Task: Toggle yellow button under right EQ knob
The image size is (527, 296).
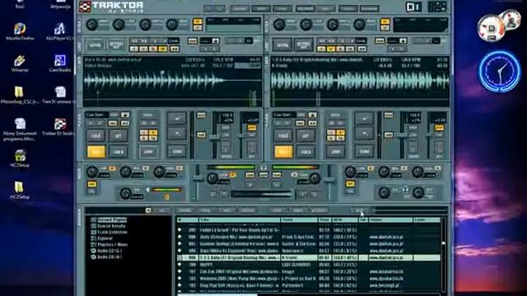Action: click(350, 183)
